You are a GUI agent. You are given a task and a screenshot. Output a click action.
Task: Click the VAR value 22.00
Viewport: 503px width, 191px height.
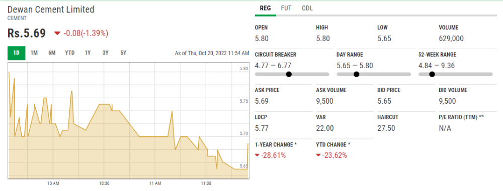(325, 128)
